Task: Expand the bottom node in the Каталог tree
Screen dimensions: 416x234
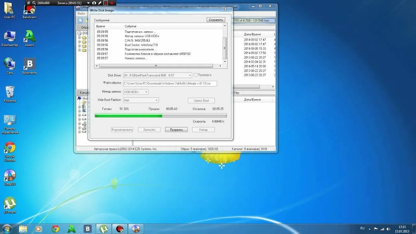Action: point(79,132)
